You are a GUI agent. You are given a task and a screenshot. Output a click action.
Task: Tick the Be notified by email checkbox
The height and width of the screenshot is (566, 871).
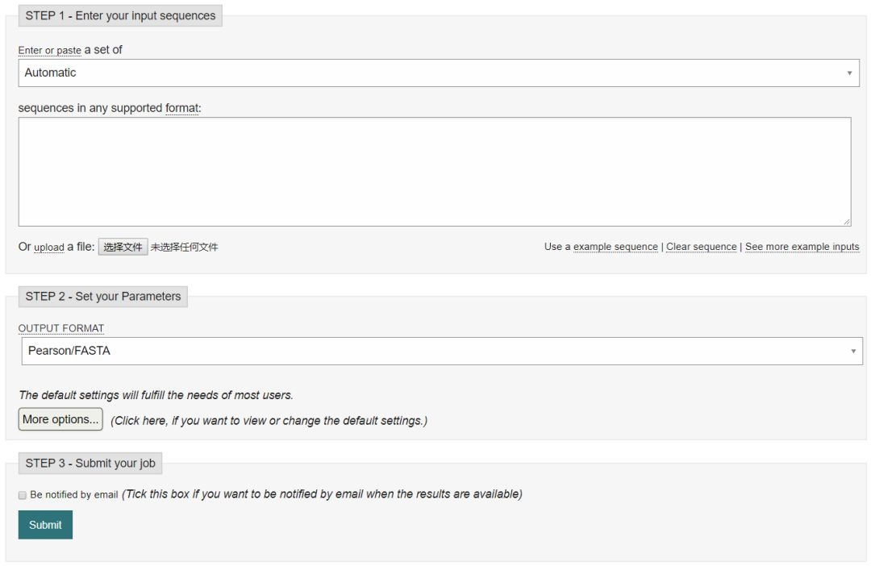(23, 495)
